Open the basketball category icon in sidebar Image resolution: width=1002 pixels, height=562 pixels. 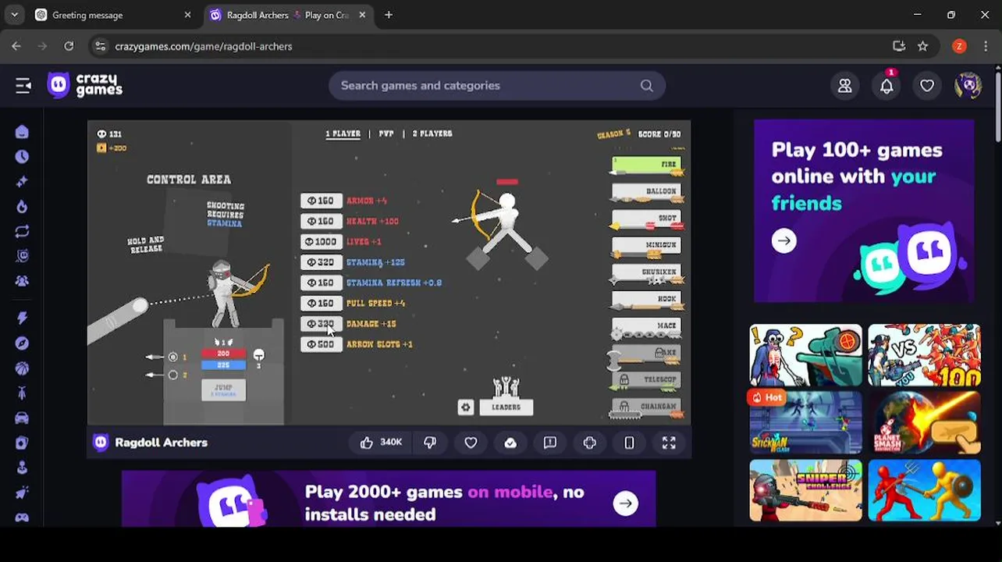(x=22, y=368)
